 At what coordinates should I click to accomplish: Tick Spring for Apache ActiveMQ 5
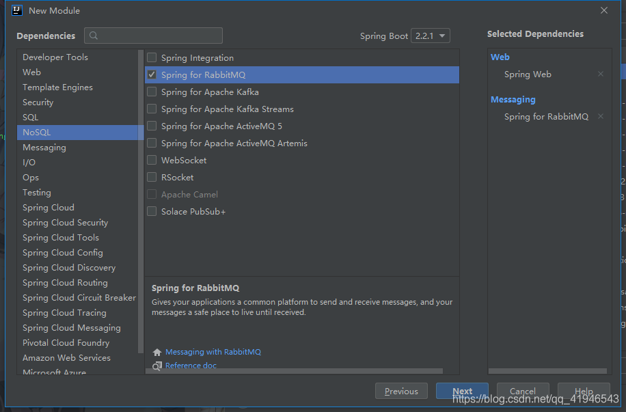[152, 126]
